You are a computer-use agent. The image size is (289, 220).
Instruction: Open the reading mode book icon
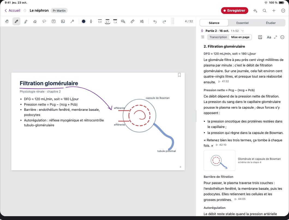(x=260, y=37)
